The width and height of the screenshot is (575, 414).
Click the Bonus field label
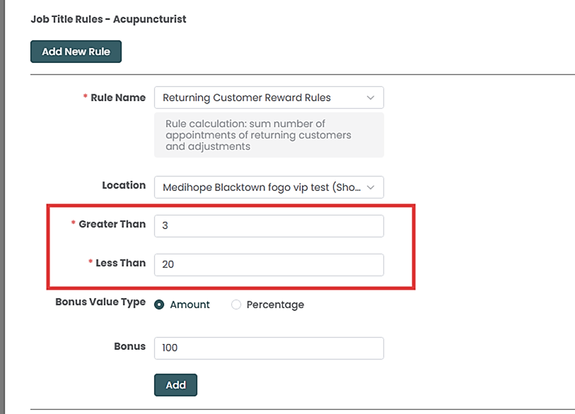130,346
